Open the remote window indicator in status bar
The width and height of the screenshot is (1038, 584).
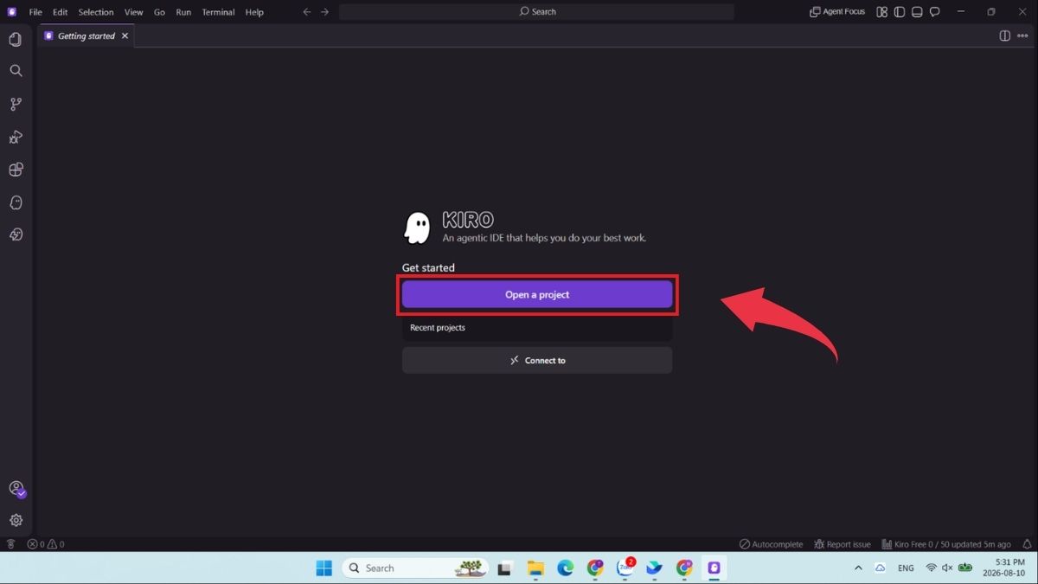point(10,544)
